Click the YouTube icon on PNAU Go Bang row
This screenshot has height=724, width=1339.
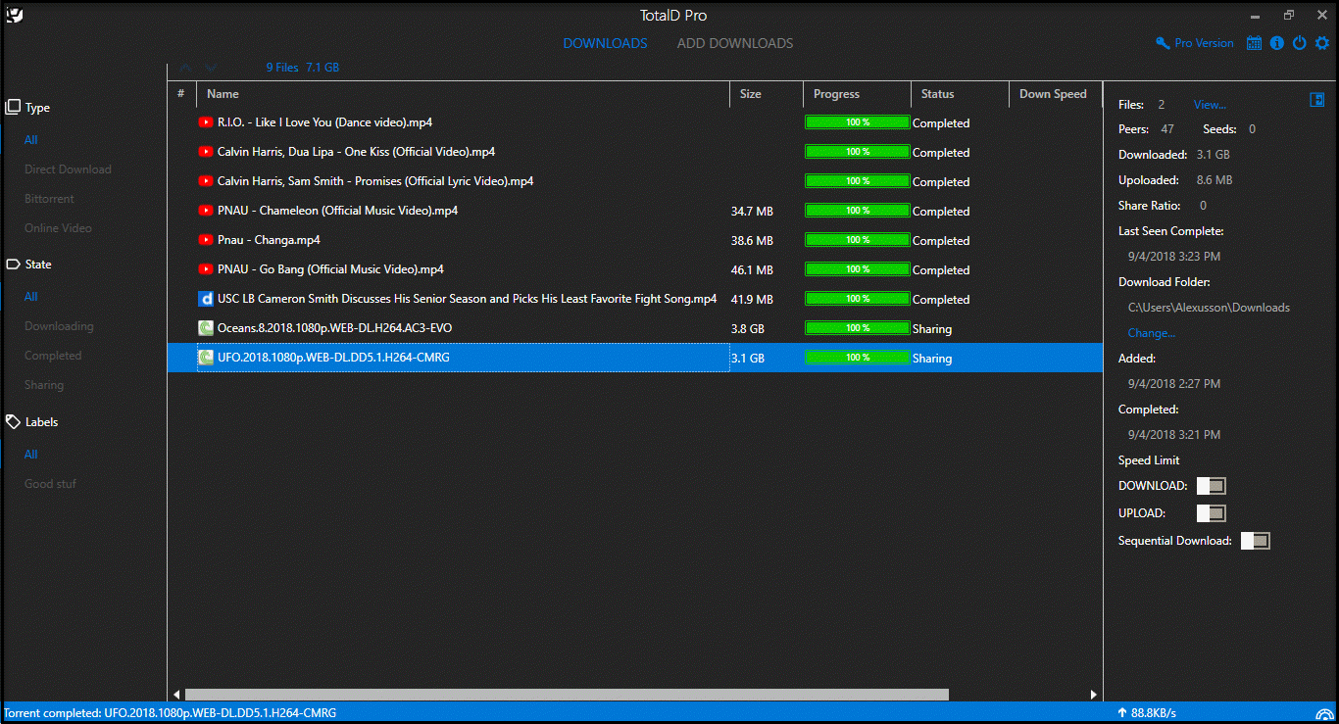(206, 269)
